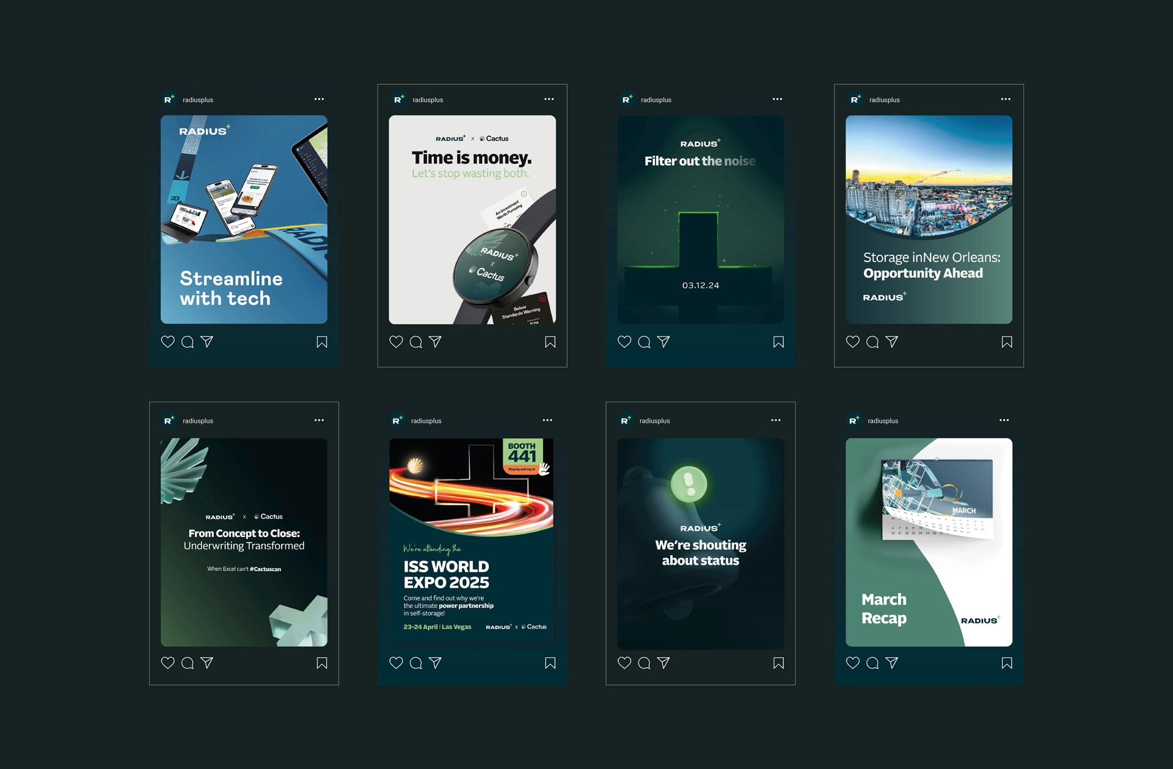Open three-dot menu on ISS World Expo post
This screenshot has width=1173, height=769.
547,420
